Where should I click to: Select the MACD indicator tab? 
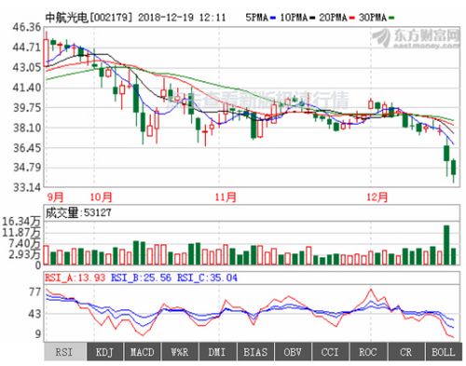(143, 352)
